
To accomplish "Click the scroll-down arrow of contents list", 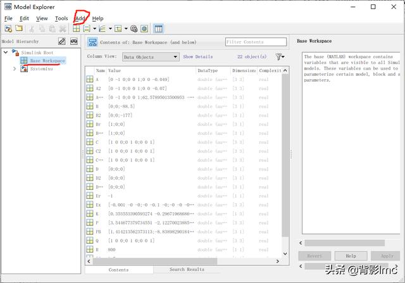I will (285, 253).
